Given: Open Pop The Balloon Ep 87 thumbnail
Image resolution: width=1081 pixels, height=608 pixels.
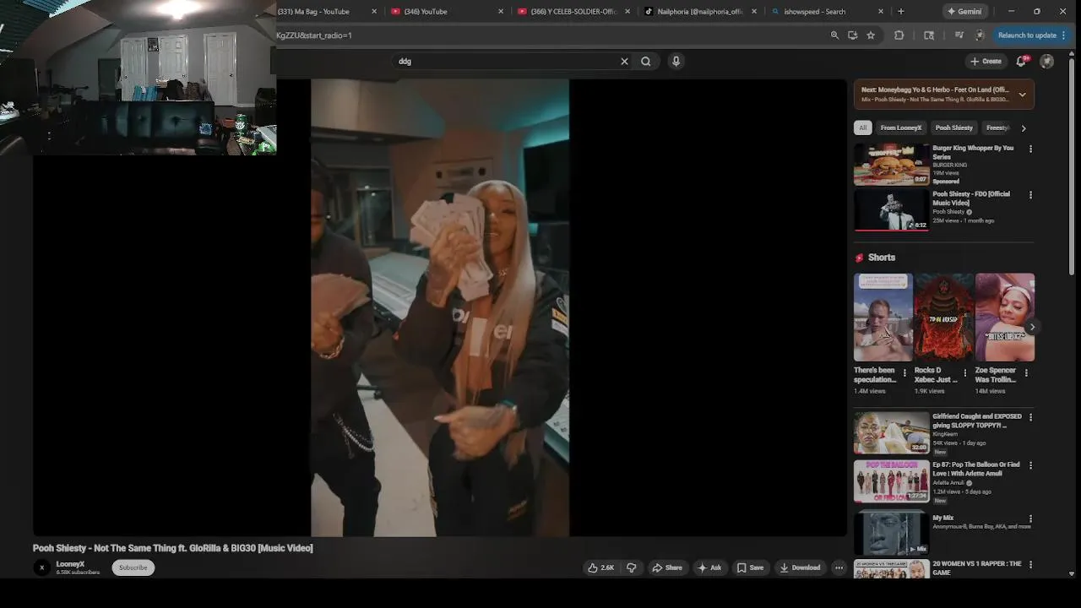Looking at the screenshot, I should point(891,481).
